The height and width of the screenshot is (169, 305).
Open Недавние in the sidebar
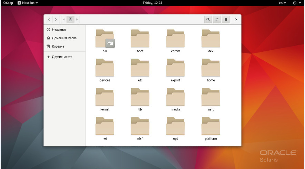64,29
